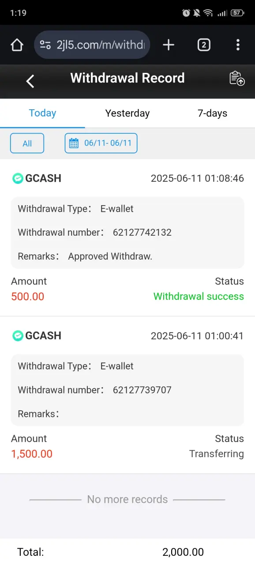Tap GCASH logo on the 01:08:46 record
This screenshot has height=566, width=255.
pyautogui.click(x=18, y=178)
